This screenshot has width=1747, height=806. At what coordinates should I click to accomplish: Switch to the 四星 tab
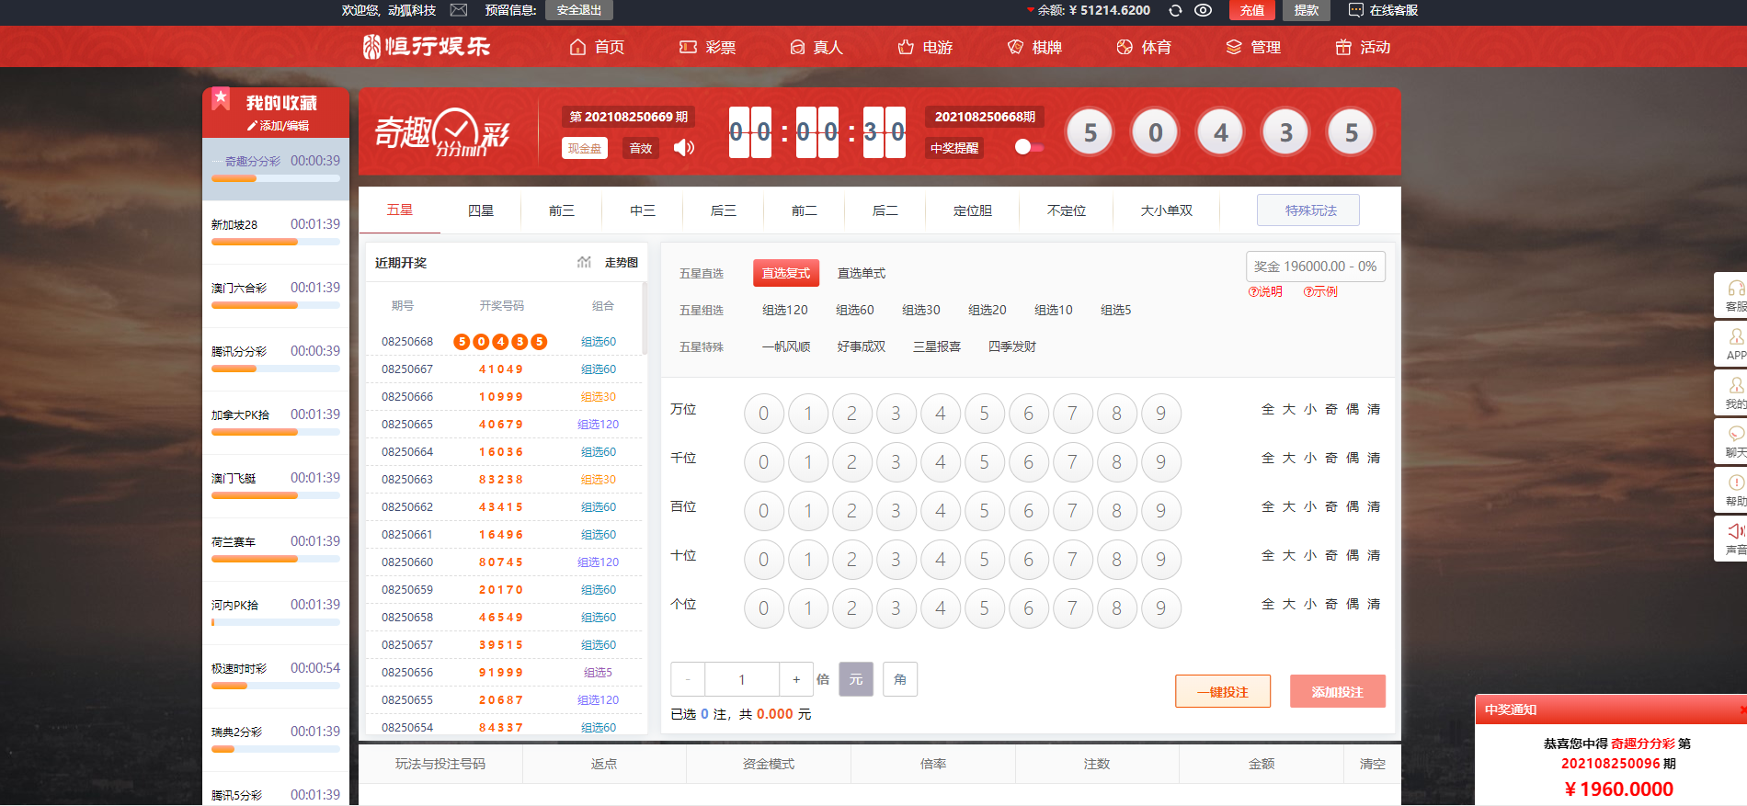pos(480,210)
